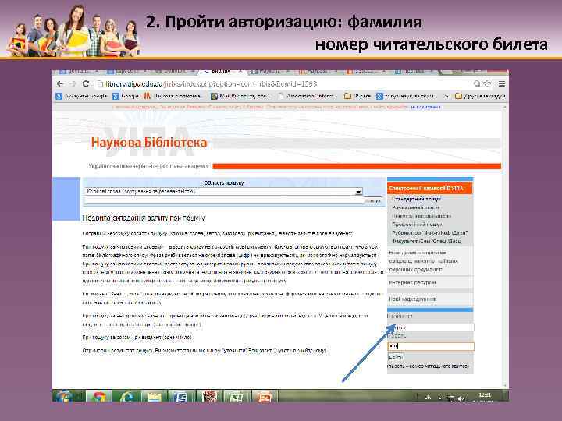562x421 pixels.
Task: Select 'Професійний пошук' menu item
Action: pyautogui.click(x=417, y=225)
